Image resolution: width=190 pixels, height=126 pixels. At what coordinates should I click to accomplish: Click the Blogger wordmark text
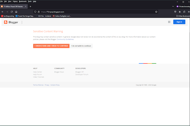coord(13,22)
